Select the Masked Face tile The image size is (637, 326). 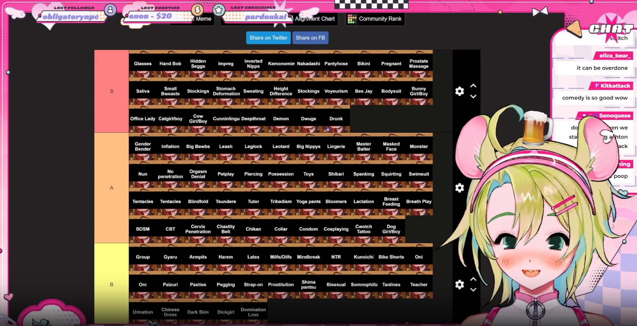tap(391, 147)
